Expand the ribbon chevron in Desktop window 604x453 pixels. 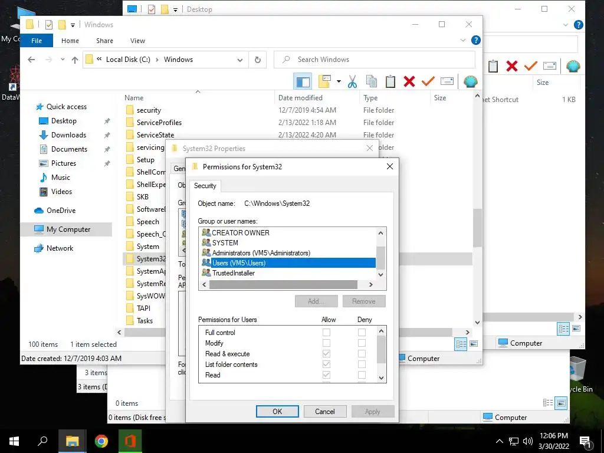tap(566, 25)
